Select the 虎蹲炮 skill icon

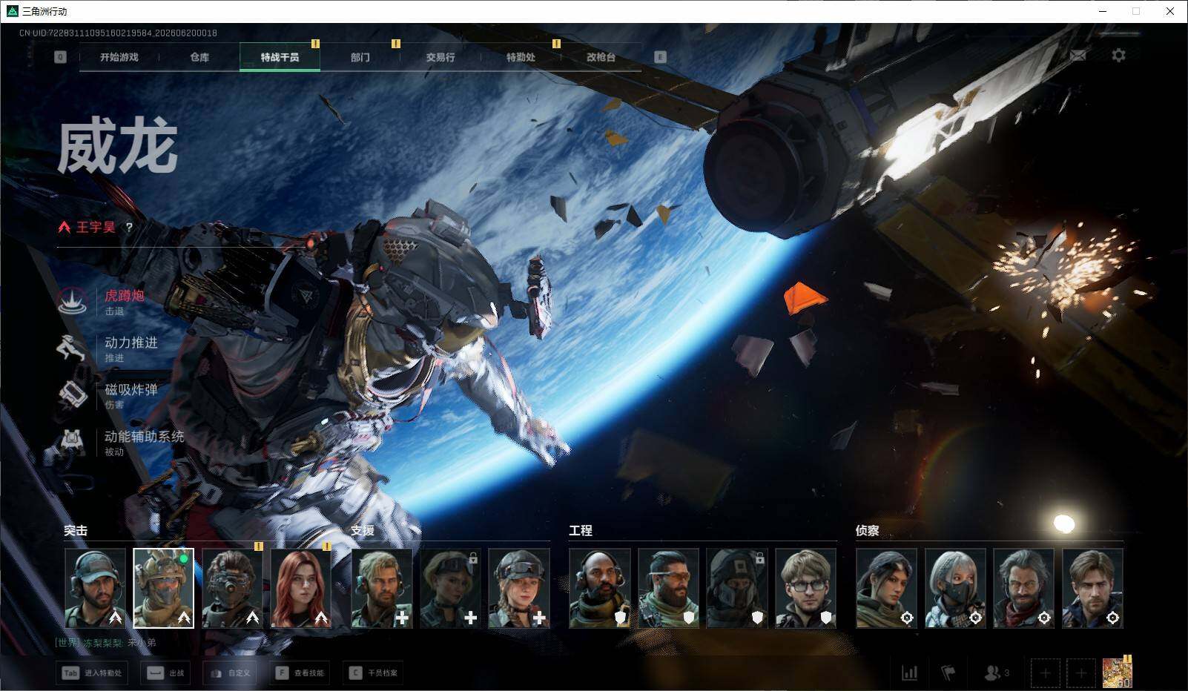73,301
